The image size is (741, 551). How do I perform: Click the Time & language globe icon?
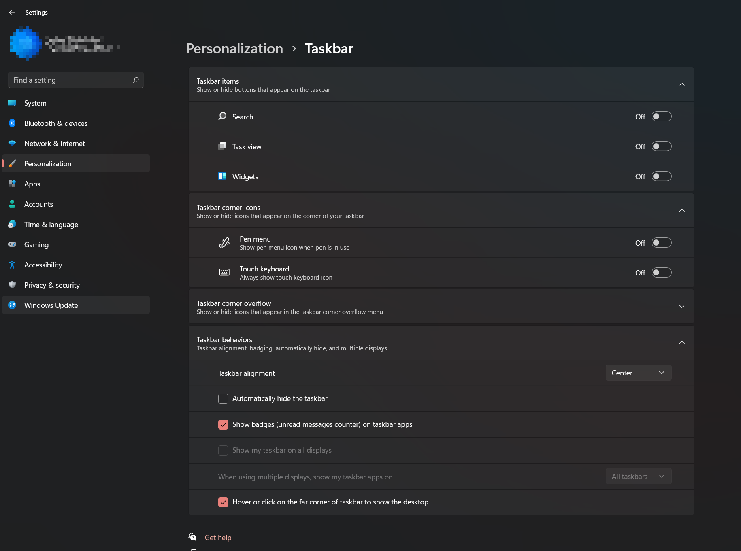coord(12,224)
